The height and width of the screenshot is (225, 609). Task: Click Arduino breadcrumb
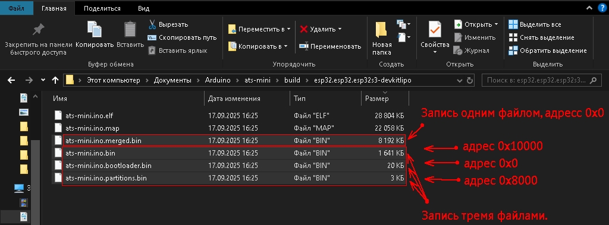tap(218, 80)
